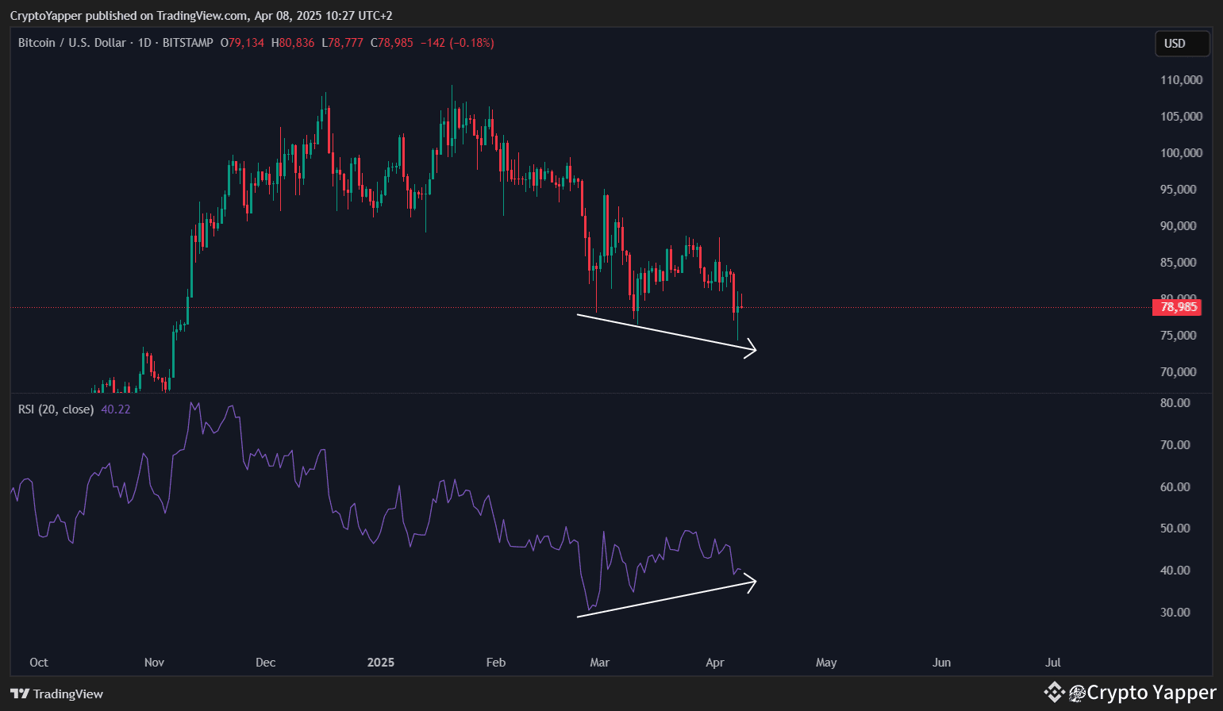Image resolution: width=1223 pixels, height=711 pixels.
Task: Click the RSI value 40.22
Action: coord(114,409)
